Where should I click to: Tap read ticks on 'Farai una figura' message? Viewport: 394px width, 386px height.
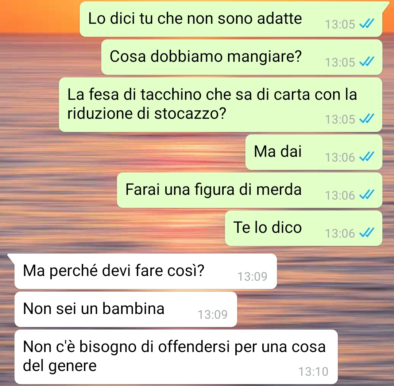(x=367, y=194)
